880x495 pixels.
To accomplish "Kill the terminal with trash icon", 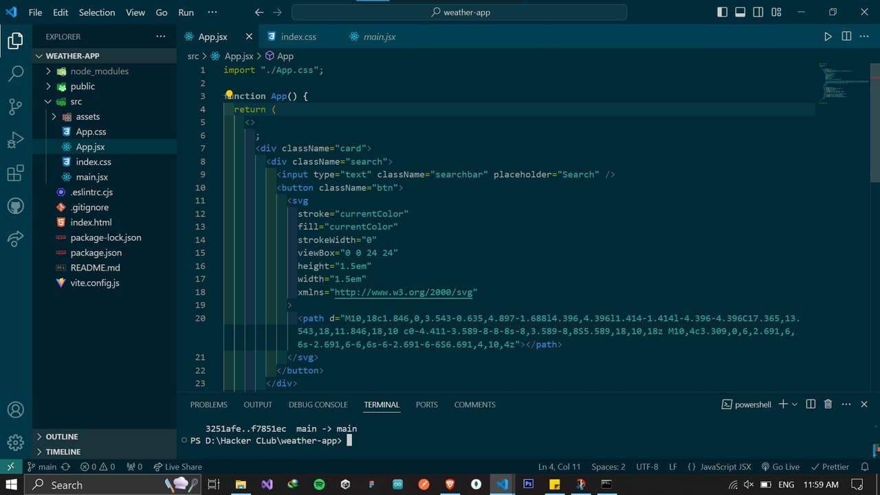I will tap(828, 404).
